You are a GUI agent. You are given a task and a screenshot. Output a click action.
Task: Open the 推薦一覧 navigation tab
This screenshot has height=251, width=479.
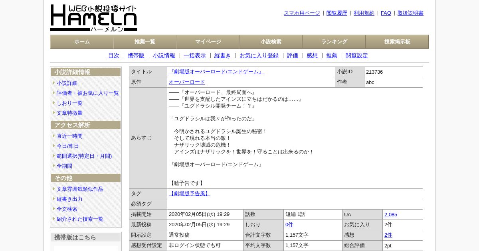(x=145, y=42)
